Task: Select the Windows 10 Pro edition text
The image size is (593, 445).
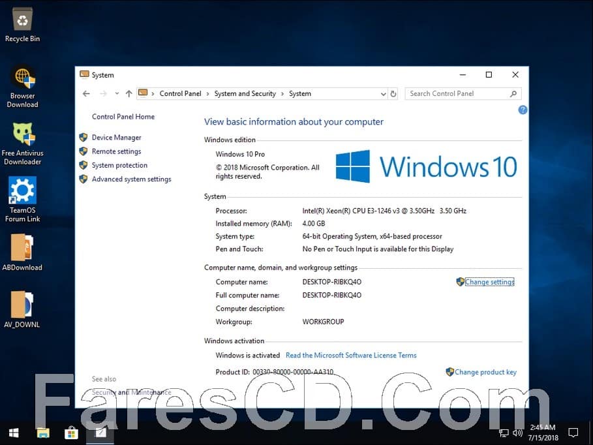Action: pos(240,154)
